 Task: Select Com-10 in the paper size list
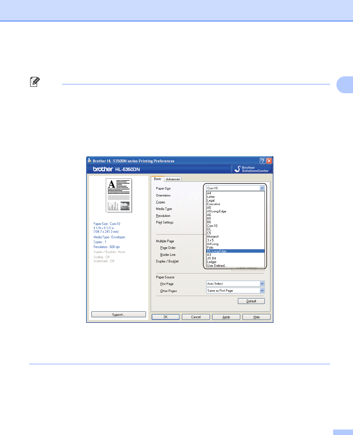coord(235,226)
